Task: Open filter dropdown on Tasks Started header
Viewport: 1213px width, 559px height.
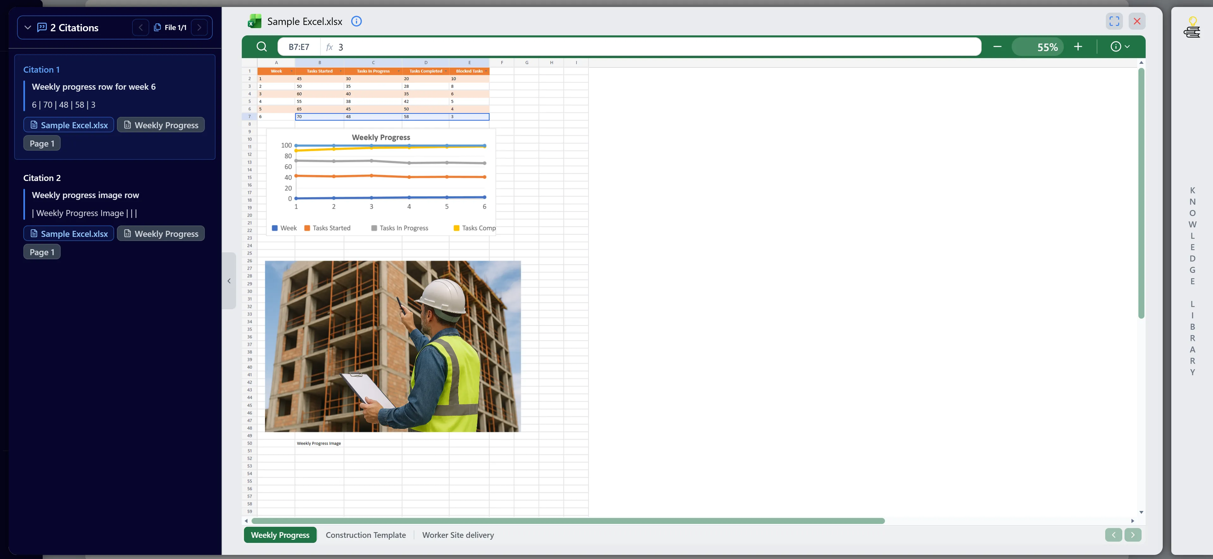Action: tap(340, 71)
